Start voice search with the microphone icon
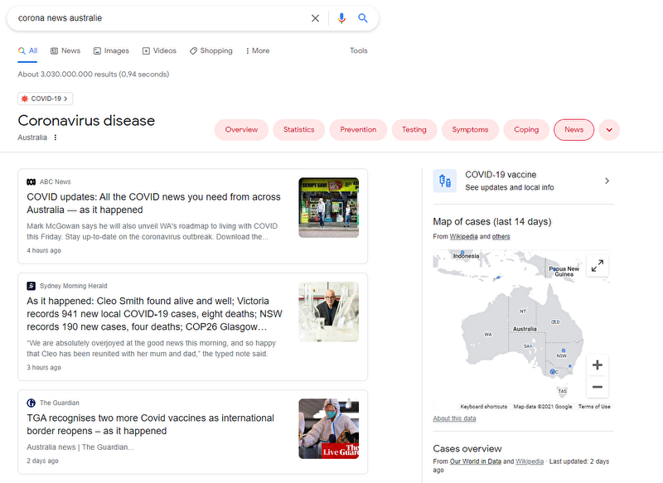 tap(341, 18)
